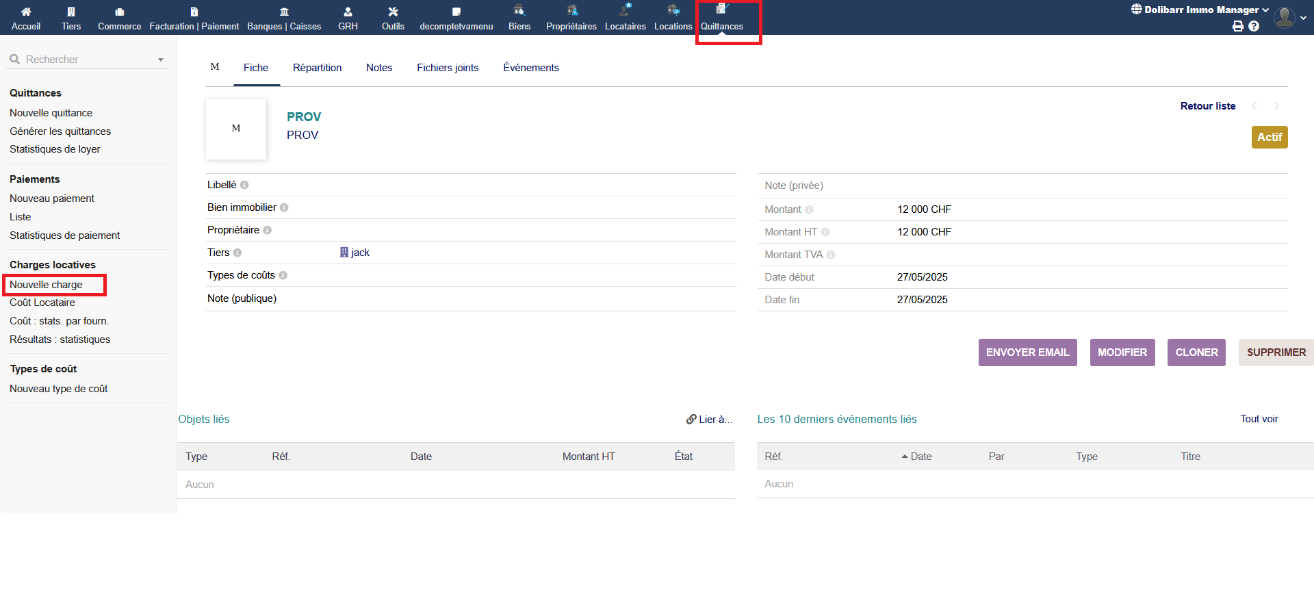Viewport: 1314px width, 616px height.
Task: Sort events by the Date column header
Action: pos(920,457)
